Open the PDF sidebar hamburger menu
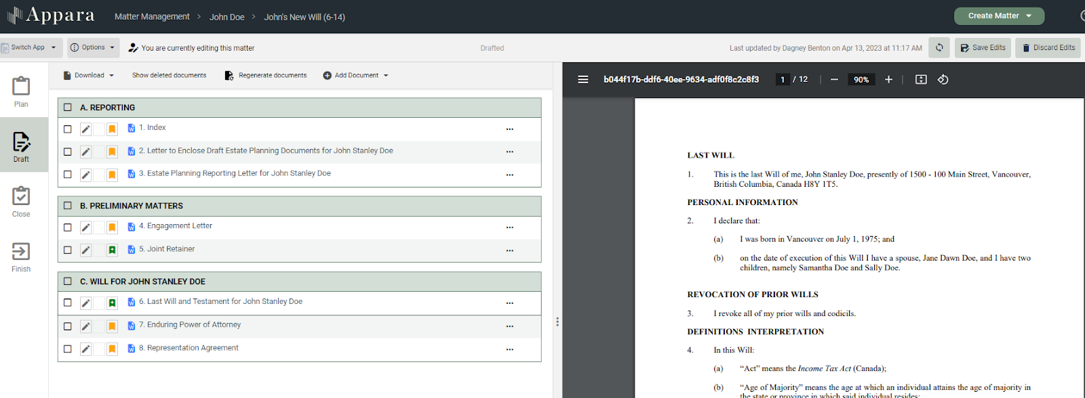The image size is (1085, 398). click(x=583, y=79)
